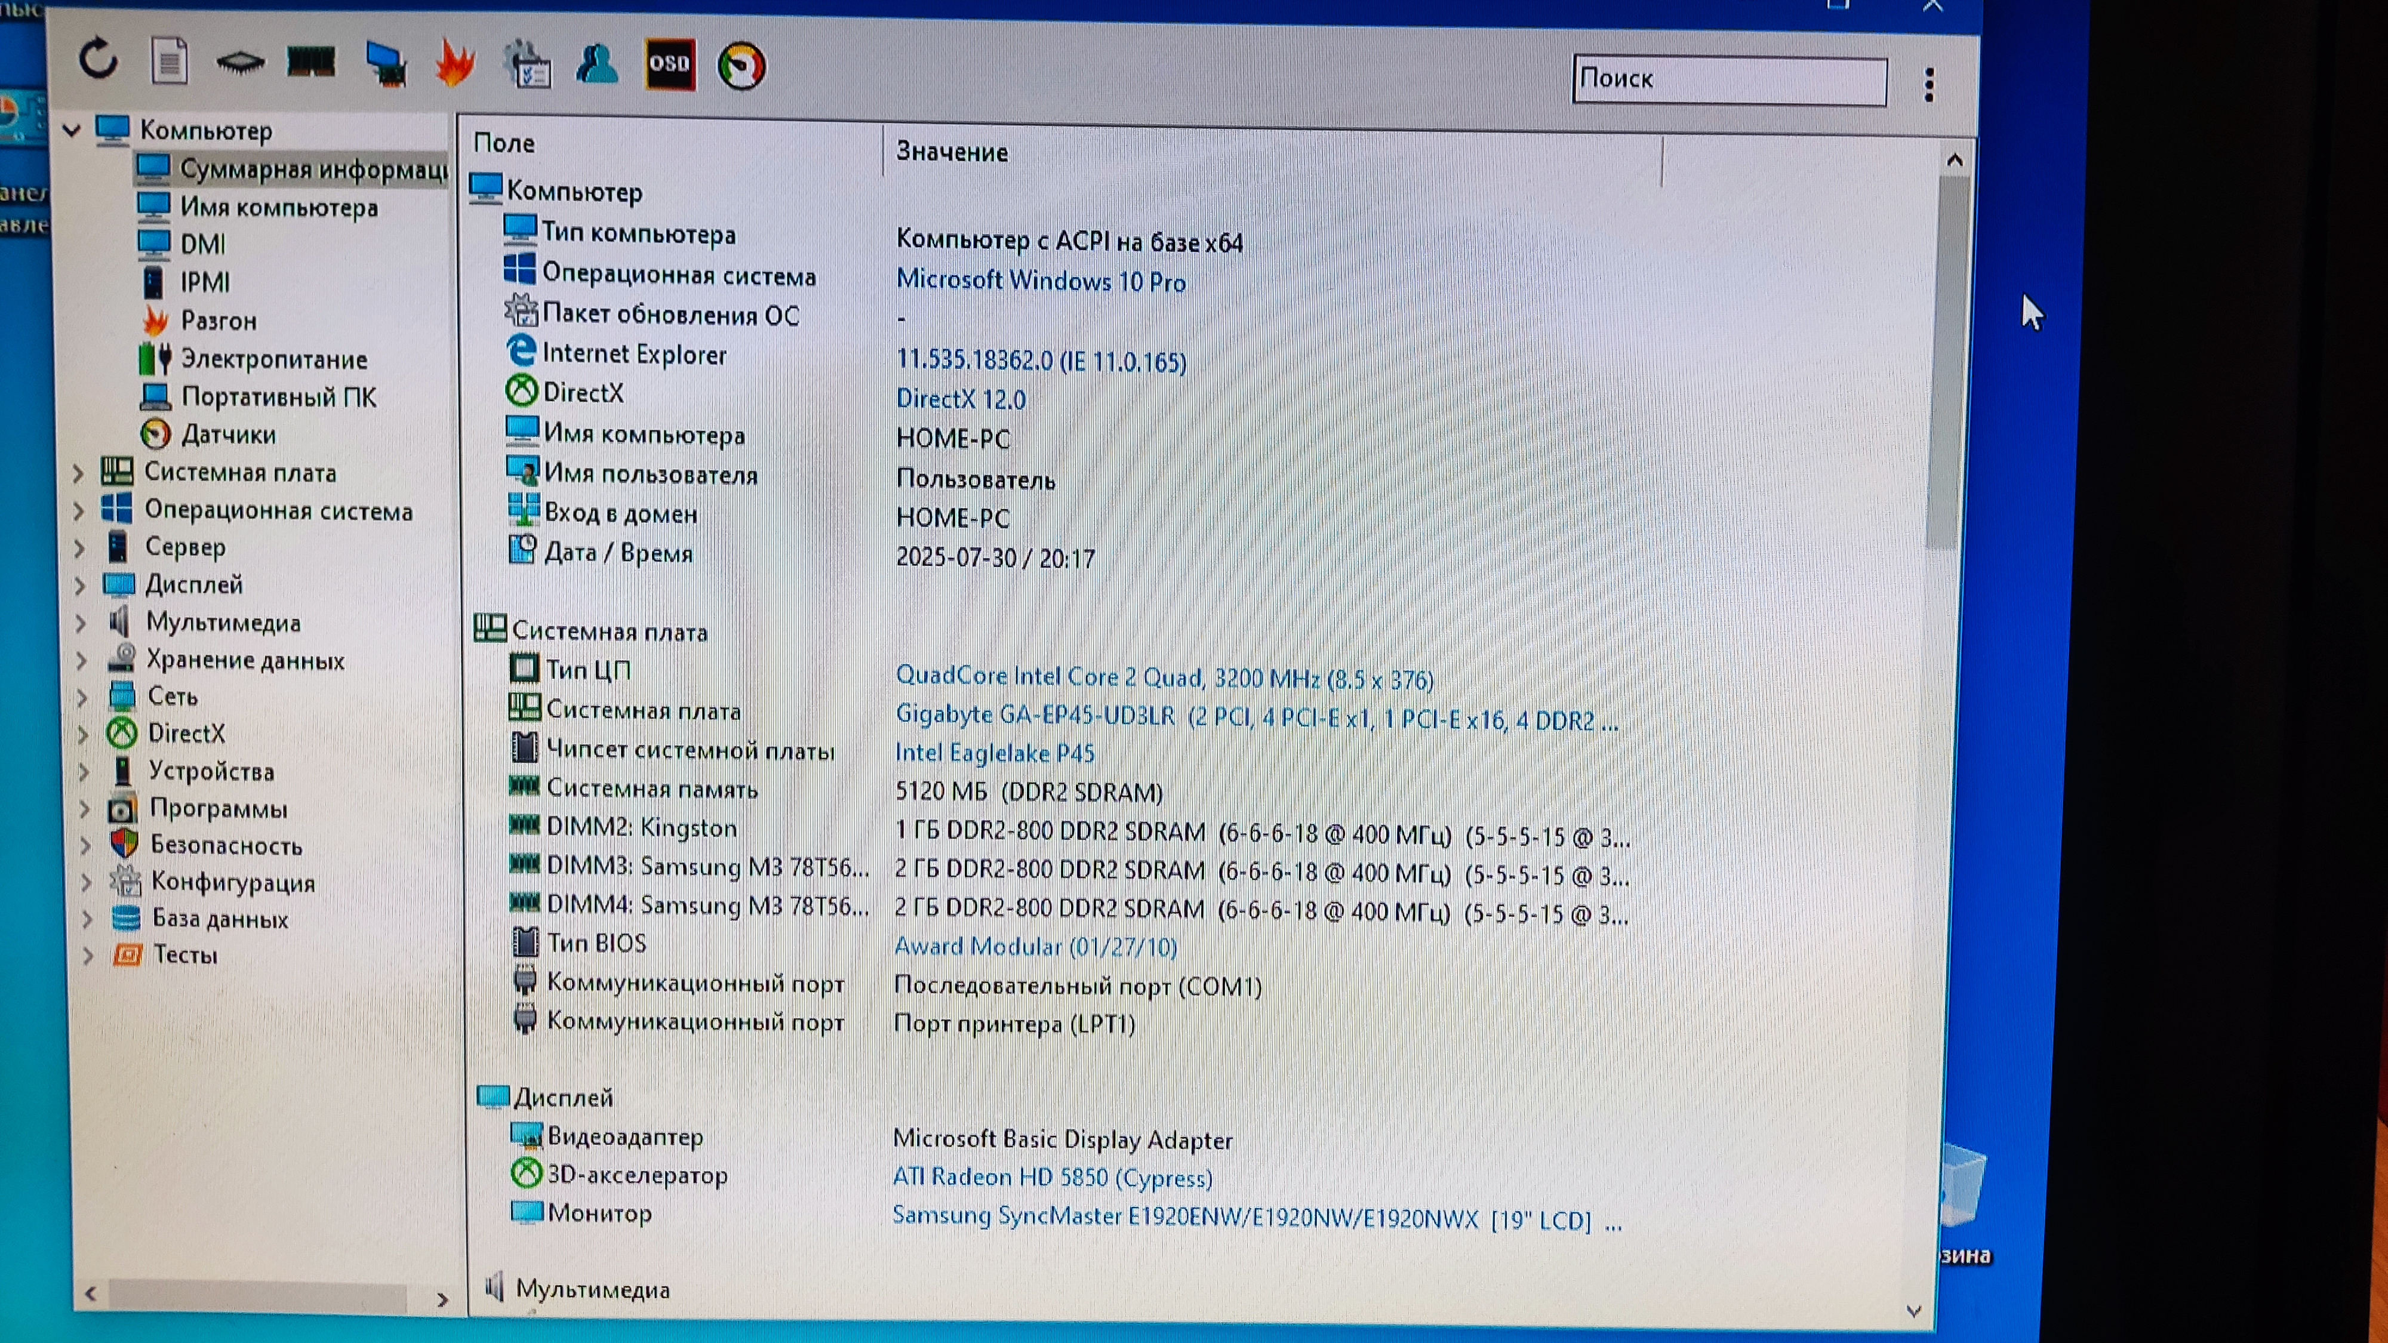Click in the Поиск search field
The width and height of the screenshot is (2388, 1343).
[1729, 80]
